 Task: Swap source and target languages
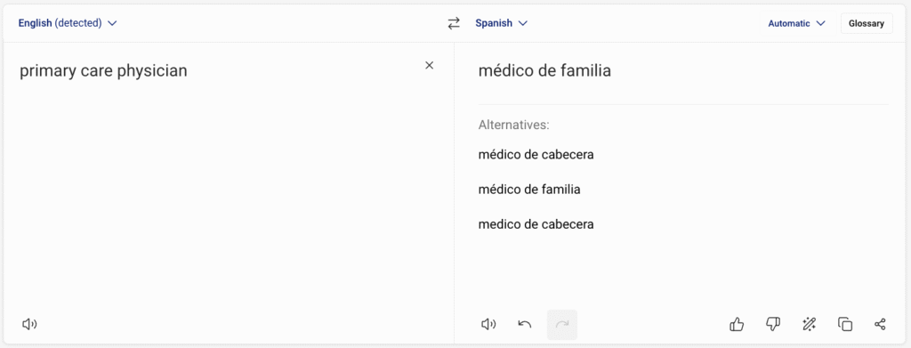(x=453, y=23)
